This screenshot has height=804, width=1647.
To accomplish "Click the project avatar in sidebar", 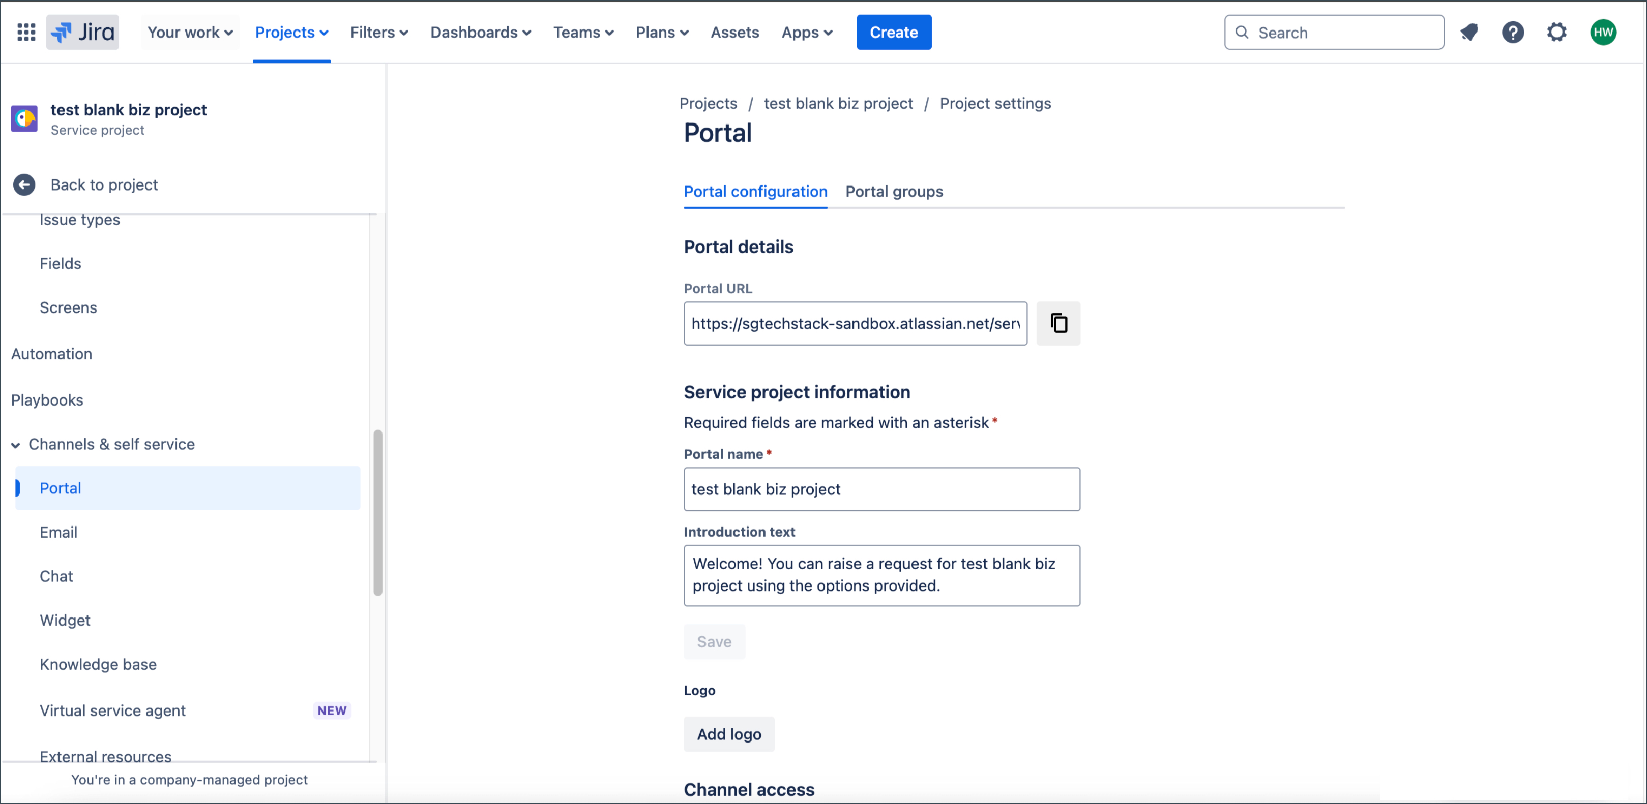I will [24, 119].
